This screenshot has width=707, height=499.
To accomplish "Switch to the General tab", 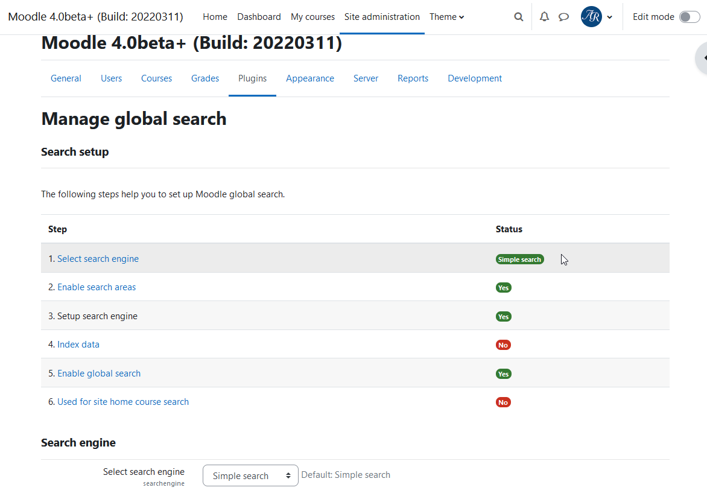I will click(x=66, y=78).
